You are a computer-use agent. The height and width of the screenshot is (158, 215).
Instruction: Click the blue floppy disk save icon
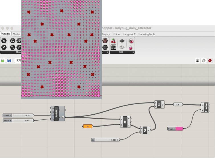tap(9, 60)
